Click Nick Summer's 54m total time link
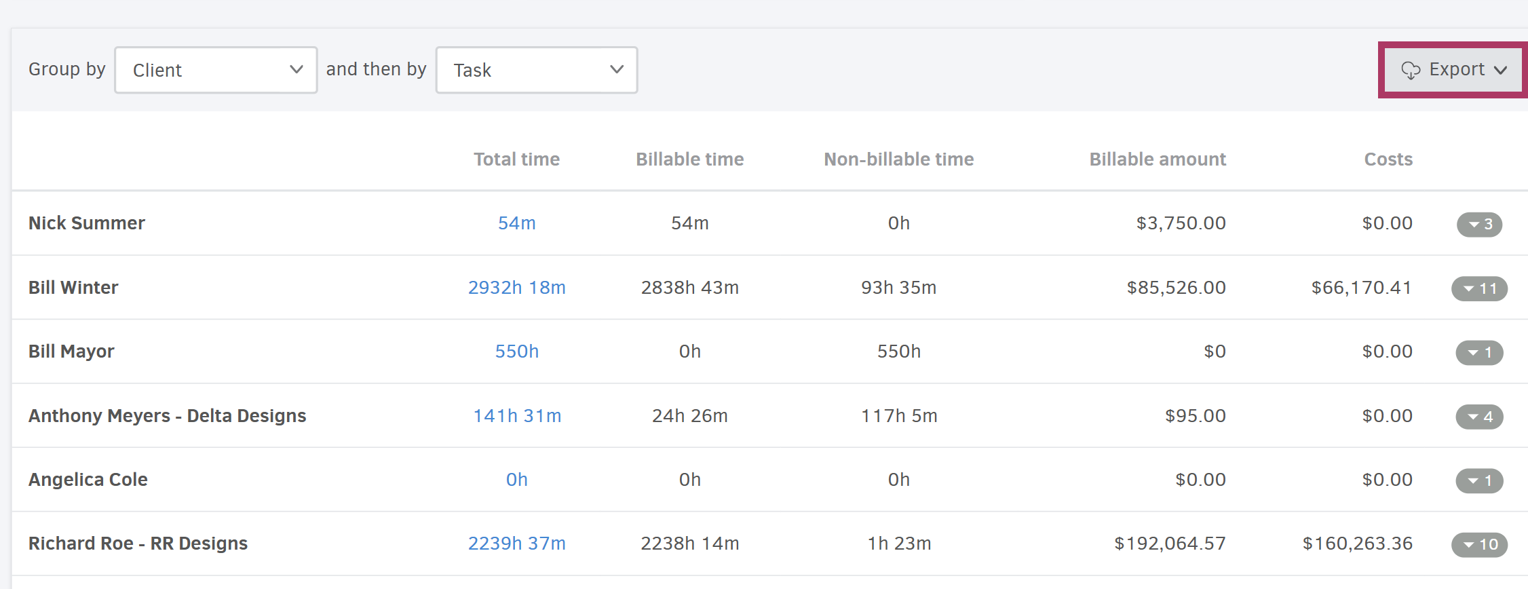Image resolution: width=1528 pixels, height=589 pixels. pos(516,223)
